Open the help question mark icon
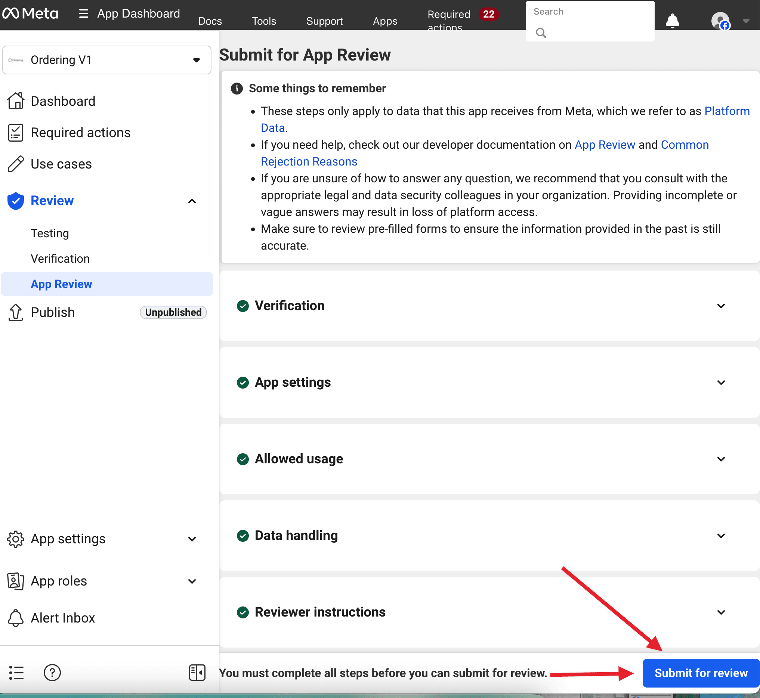Image resolution: width=760 pixels, height=698 pixels. click(52, 673)
